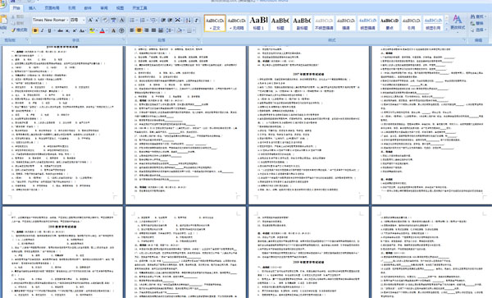Toggle italic formatting button

click(43, 30)
